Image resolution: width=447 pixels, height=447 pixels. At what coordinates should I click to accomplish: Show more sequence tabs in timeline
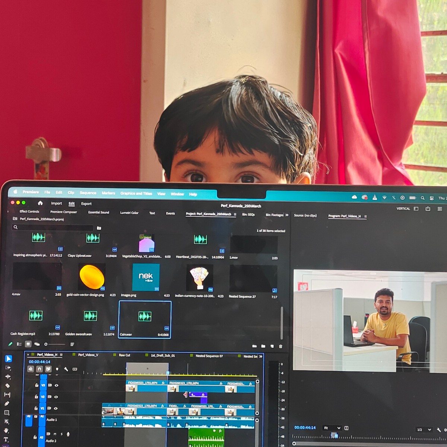(x=261, y=356)
